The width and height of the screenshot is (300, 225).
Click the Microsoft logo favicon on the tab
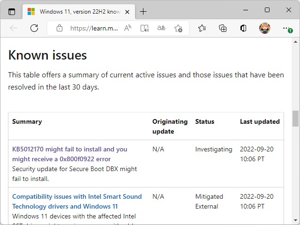click(31, 12)
